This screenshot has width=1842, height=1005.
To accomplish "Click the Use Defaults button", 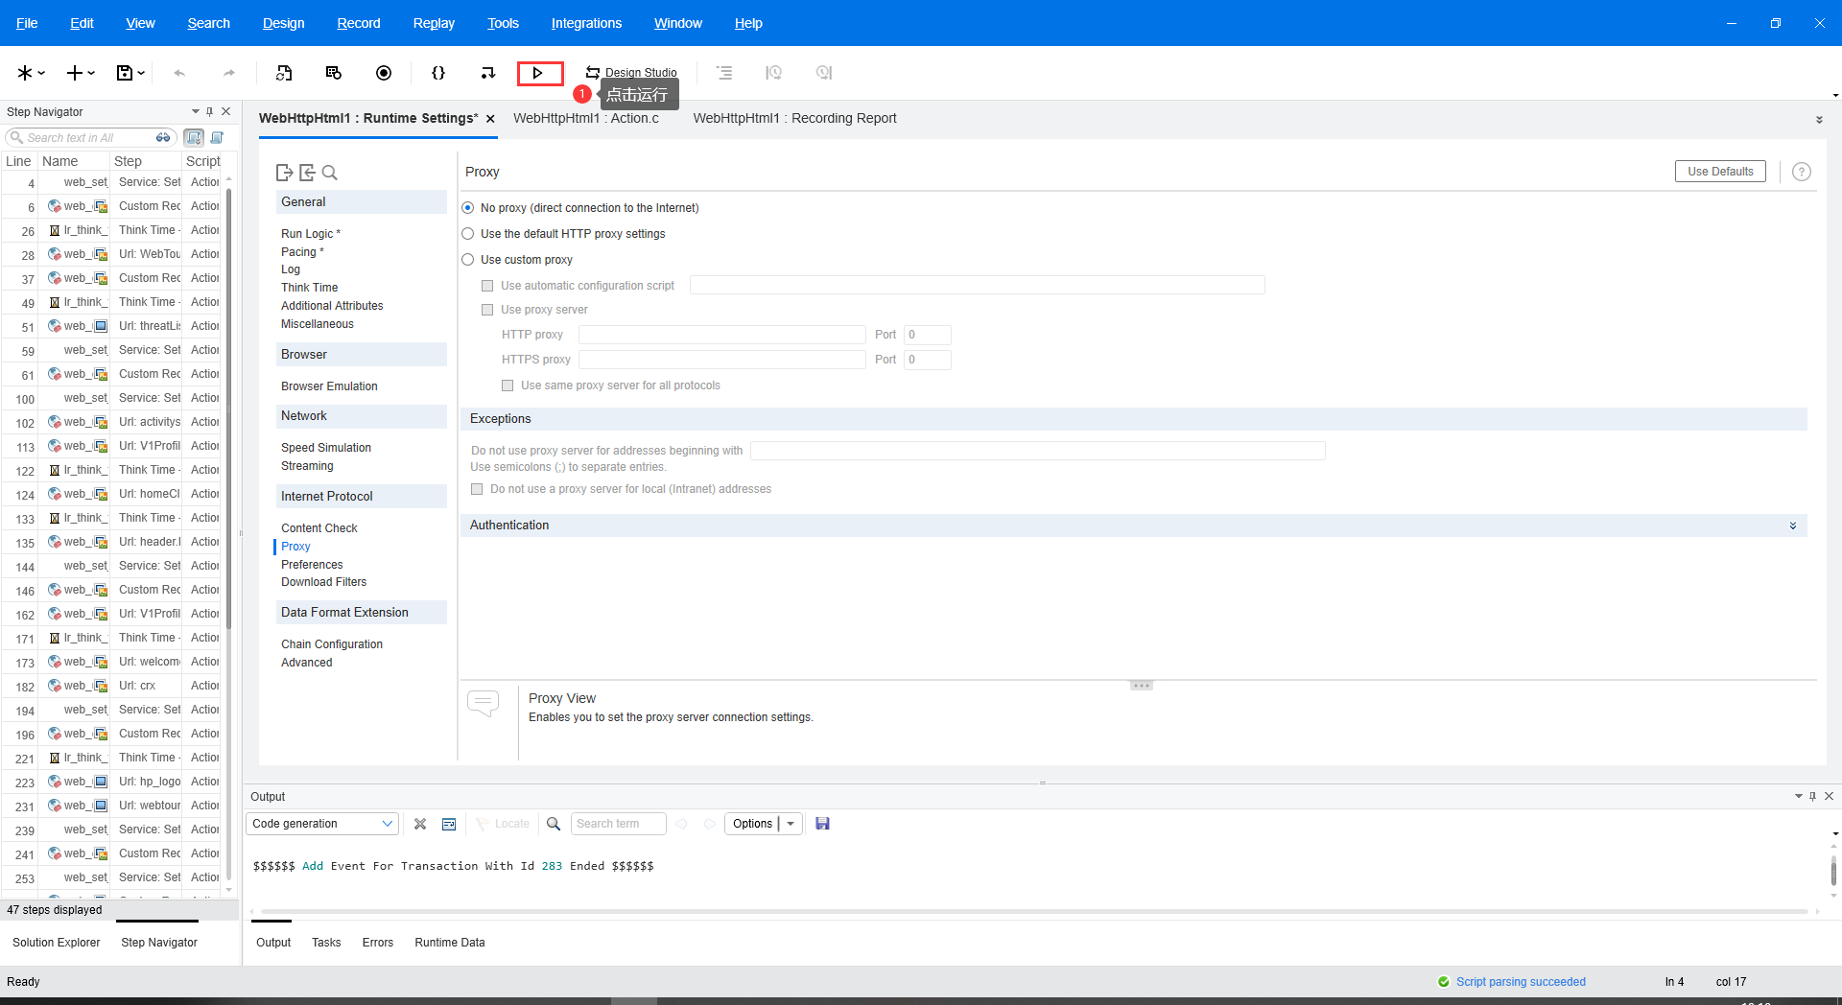I will (1720, 172).
